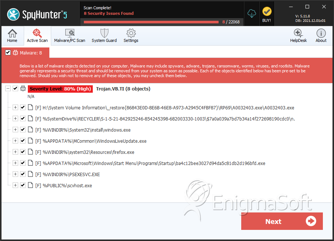Expand the WindowsLiveUpdate.exe entry
The height and width of the screenshot is (241, 334).
pos(15,141)
